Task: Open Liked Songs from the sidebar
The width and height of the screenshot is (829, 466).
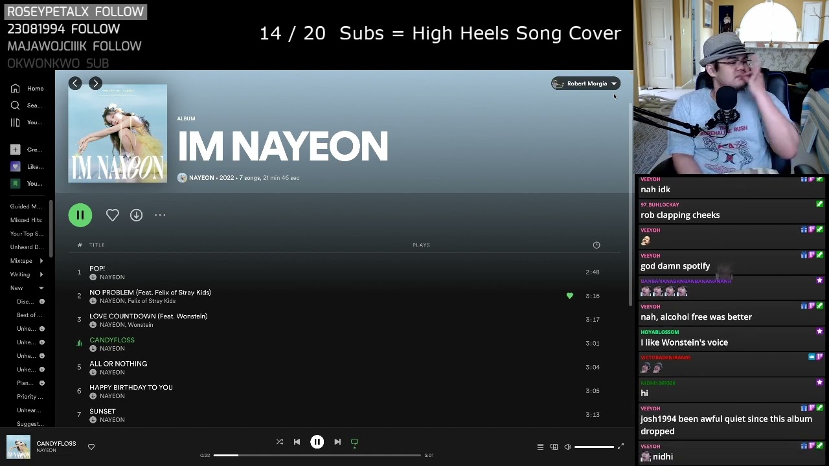Action: click(x=27, y=166)
